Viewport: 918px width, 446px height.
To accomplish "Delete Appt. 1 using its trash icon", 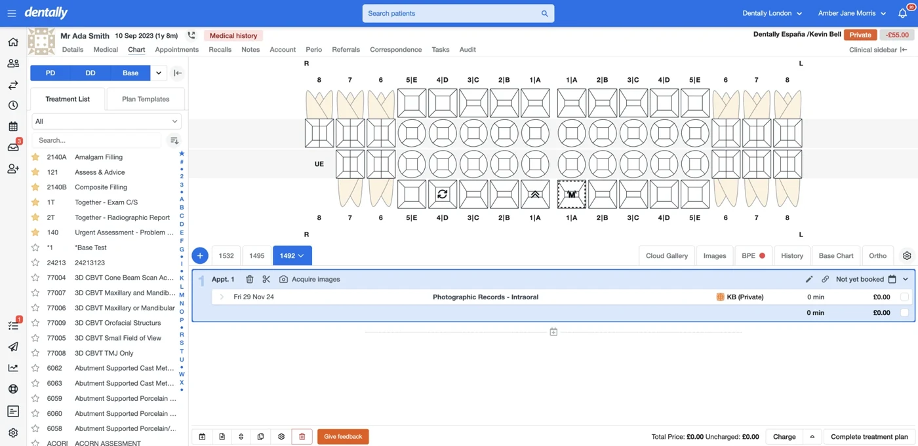I will (x=250, y=279).
